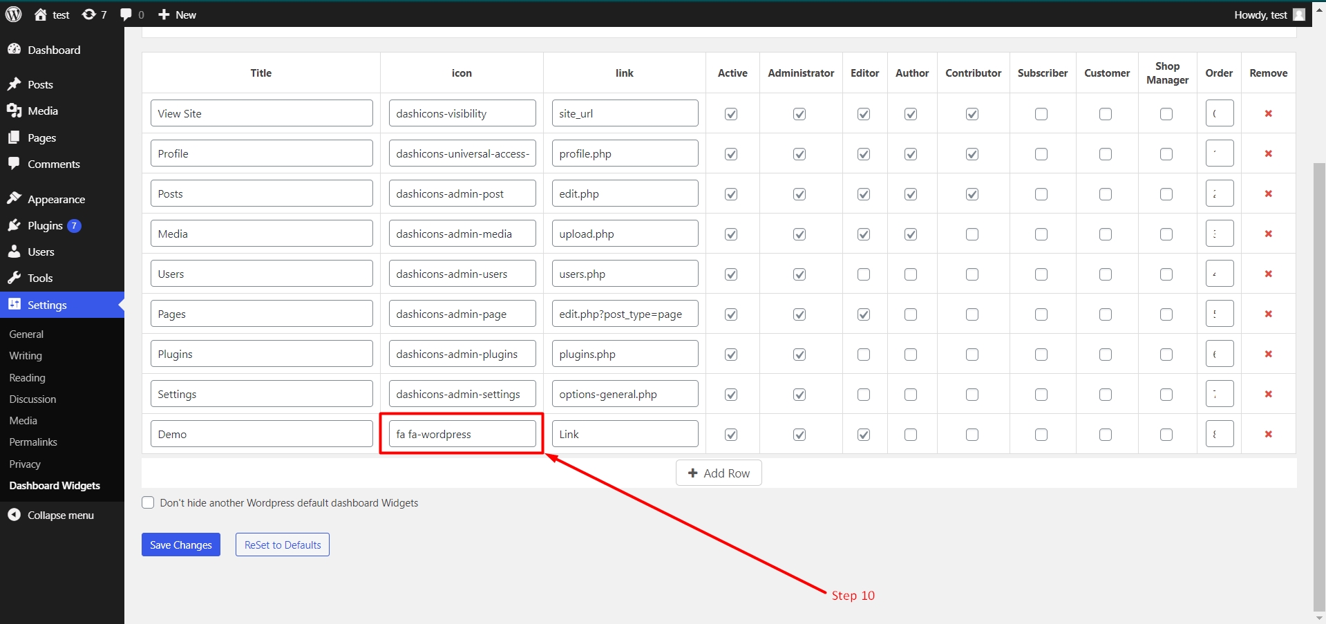Remove the Demo row with red X
The height and width of the screenshot is (624, 1326).
[1269, 434]
